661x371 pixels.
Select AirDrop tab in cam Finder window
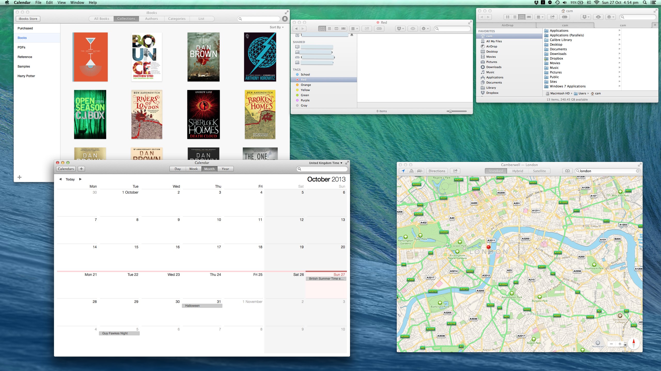507,25
